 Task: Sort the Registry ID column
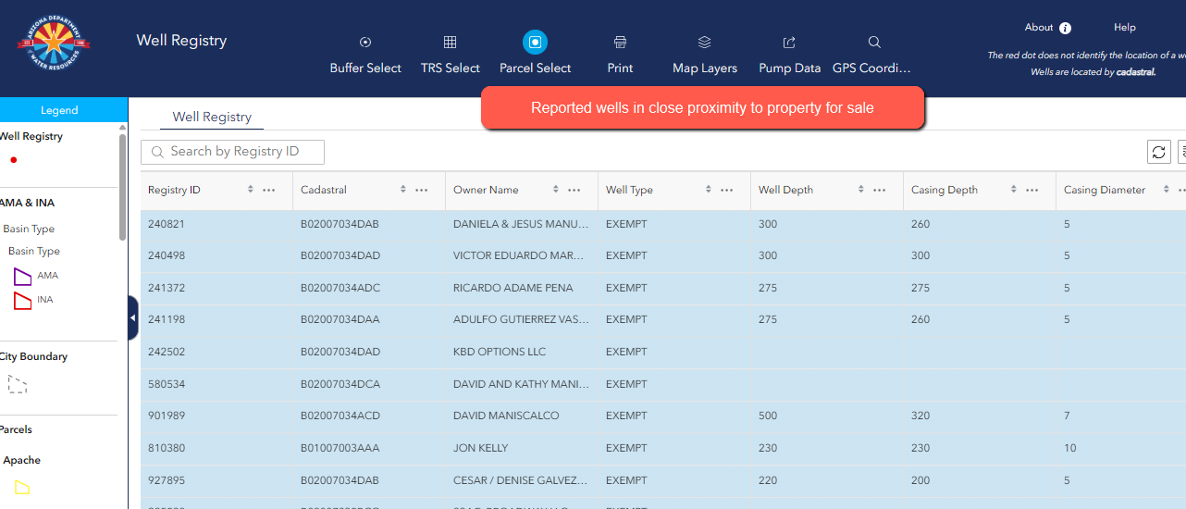pos(251,190)
